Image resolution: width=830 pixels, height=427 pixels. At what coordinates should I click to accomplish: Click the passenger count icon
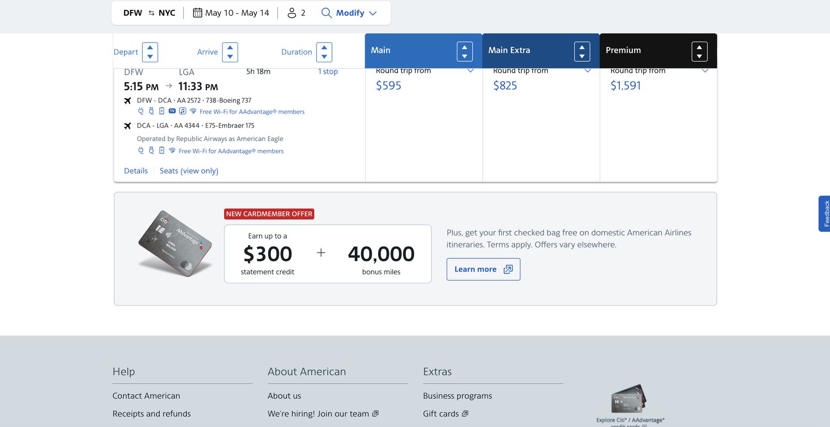tap(292, 12)
